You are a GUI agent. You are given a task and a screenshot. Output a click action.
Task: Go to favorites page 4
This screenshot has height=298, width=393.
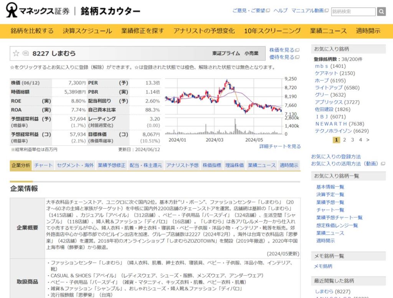click(360, 140)
